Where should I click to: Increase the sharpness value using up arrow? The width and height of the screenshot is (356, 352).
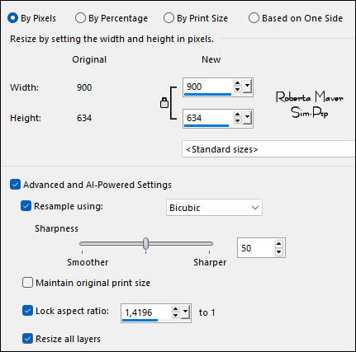click(x=278, y=244)
